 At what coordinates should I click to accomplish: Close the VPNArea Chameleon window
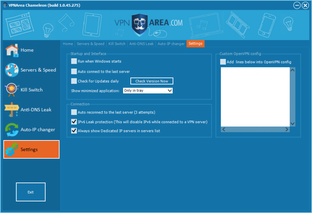(305, 5)
